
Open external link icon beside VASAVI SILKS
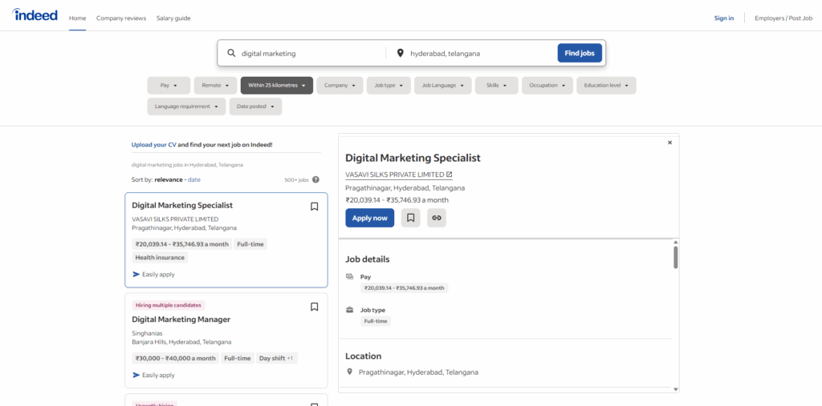(x=449, y=175)
